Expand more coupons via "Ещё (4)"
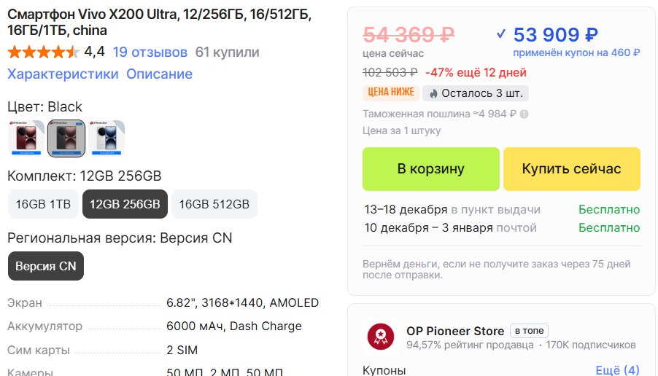Screen dimensions: 658x376 coord(617,370)
